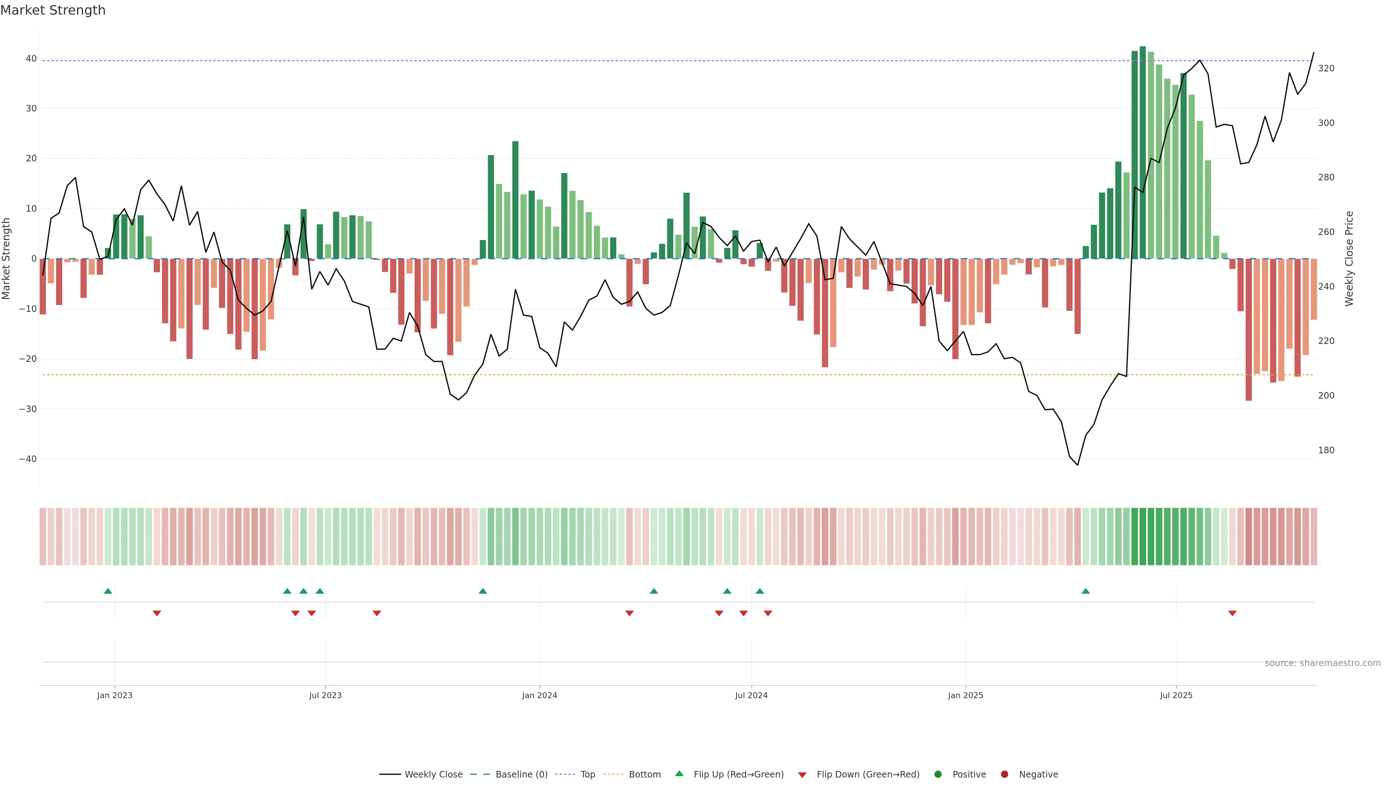Click green Flip Up legend triangle
Viewport: 1399px width, 787px height.
click(679, 774)
